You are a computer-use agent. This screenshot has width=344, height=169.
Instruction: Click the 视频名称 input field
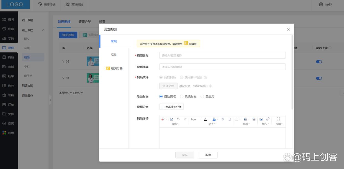coord(222,55)
